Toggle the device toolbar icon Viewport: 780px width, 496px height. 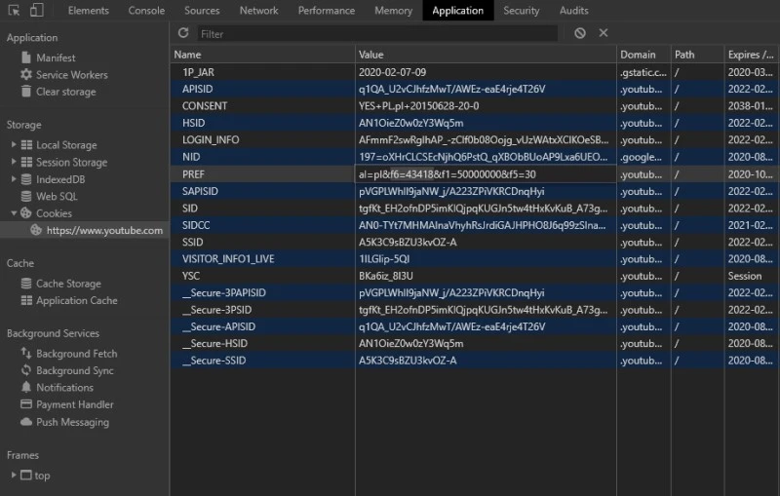click(35, 11)
